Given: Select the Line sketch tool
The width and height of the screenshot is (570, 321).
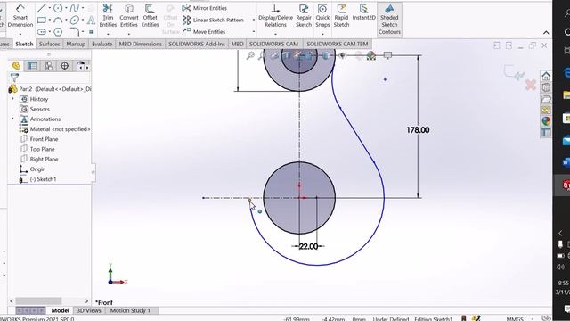Looking at the screenshot, I should (42, 8).
